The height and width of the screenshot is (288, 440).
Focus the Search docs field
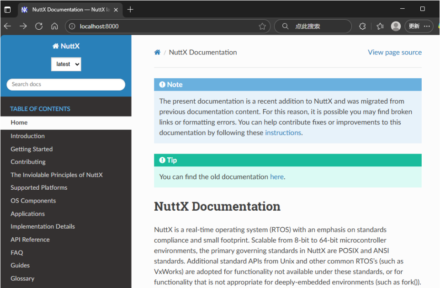(66, 85)
